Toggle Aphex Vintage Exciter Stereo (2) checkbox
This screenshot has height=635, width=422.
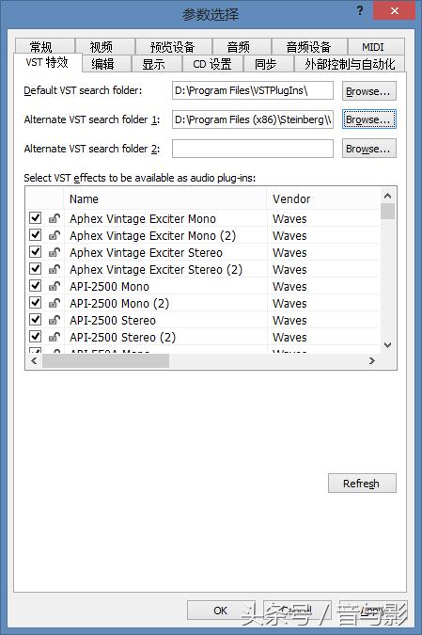coord(35,269)
